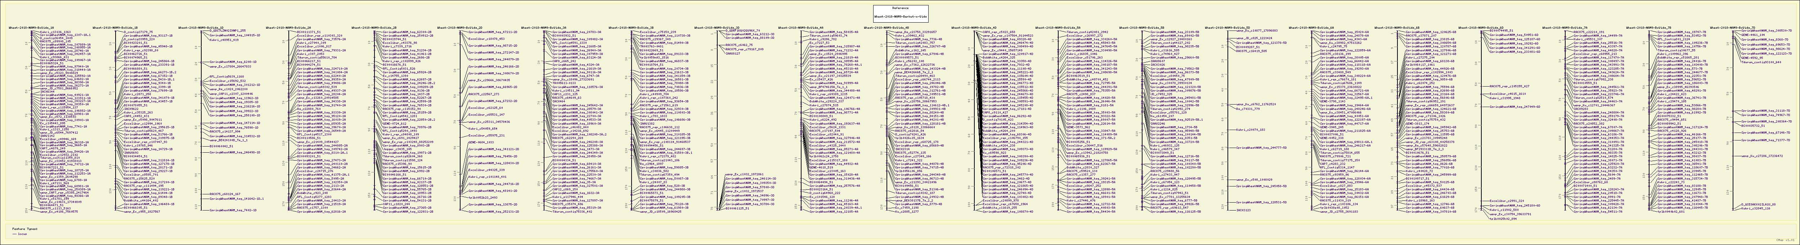Screen dimensions: 1800x245
Task: Open reference set Wheat-2018-NAM9-Berkut-x-Vida
Action: click(899, 16)
